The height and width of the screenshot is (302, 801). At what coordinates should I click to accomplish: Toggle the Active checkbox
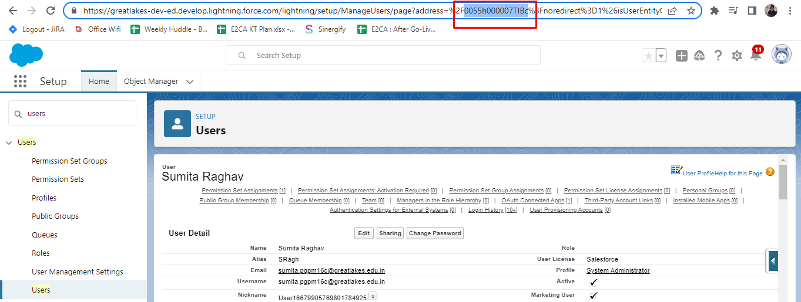594,282
